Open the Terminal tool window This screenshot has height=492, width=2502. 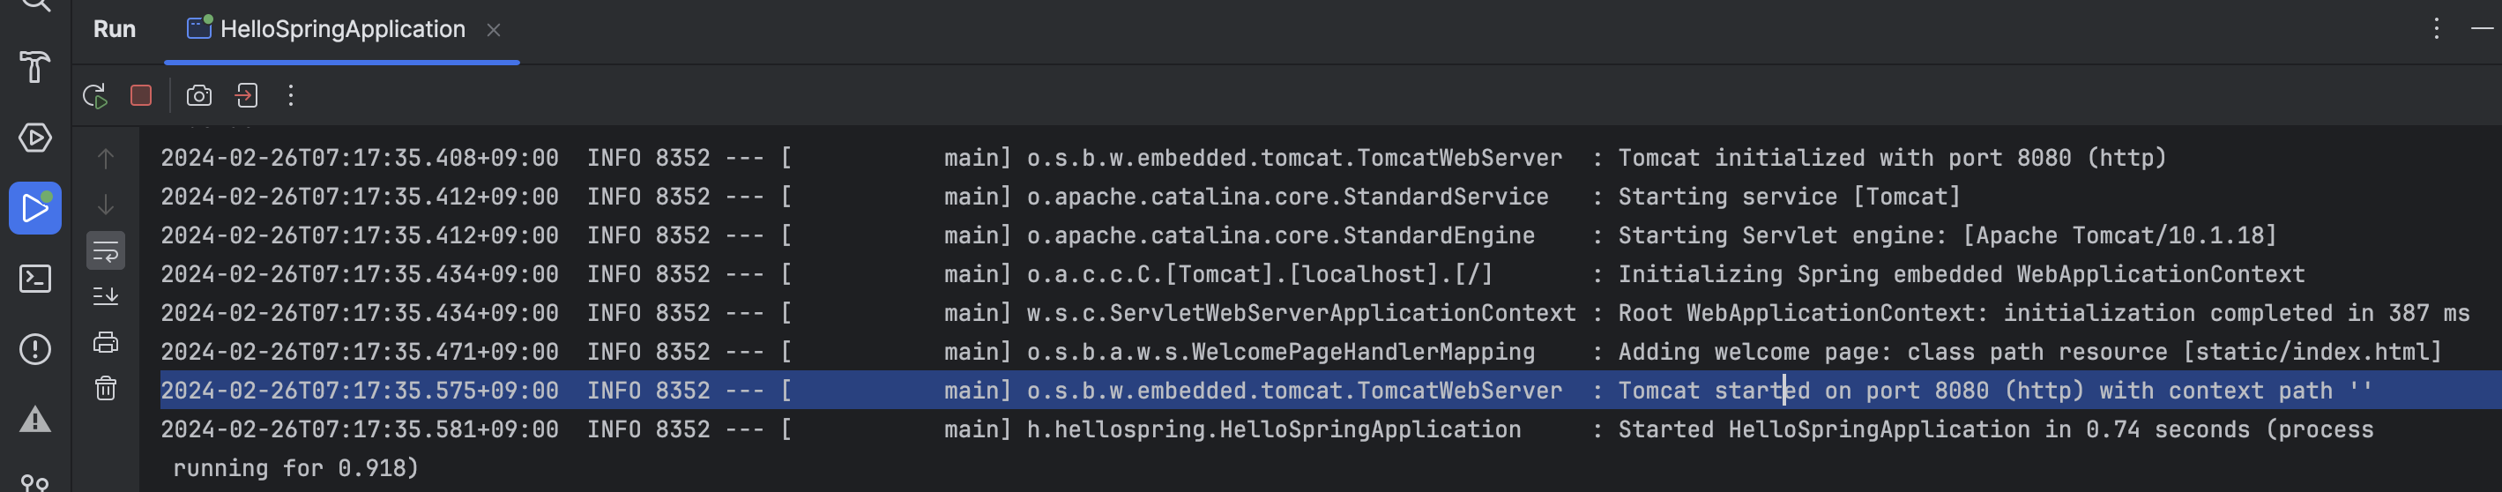35,279
